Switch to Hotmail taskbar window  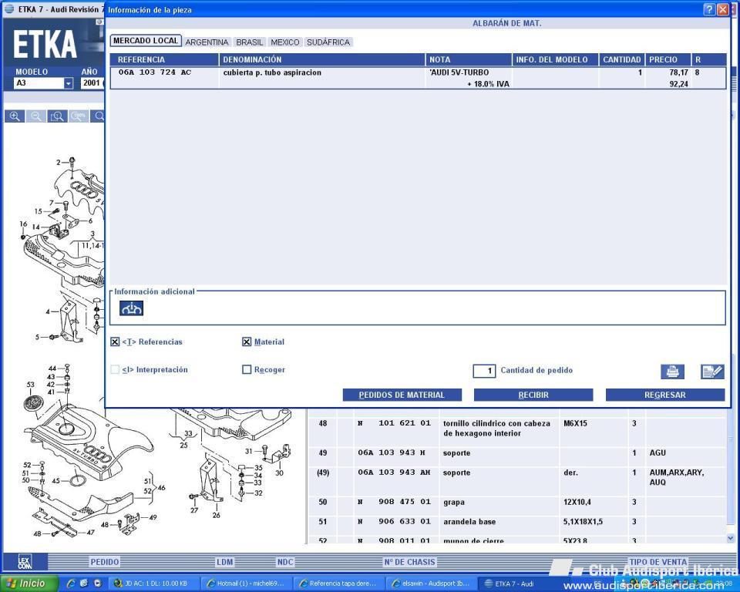coord(247,584)
